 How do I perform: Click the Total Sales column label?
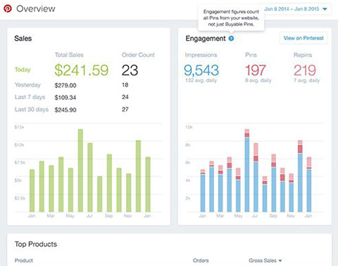69,55
